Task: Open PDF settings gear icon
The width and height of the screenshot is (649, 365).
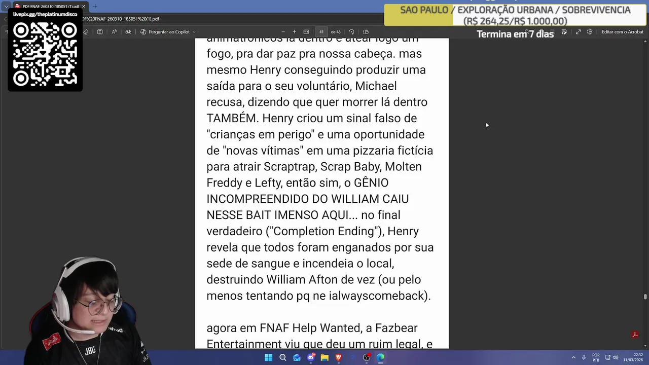Action: pyautogui.click(x=590, y=32)
